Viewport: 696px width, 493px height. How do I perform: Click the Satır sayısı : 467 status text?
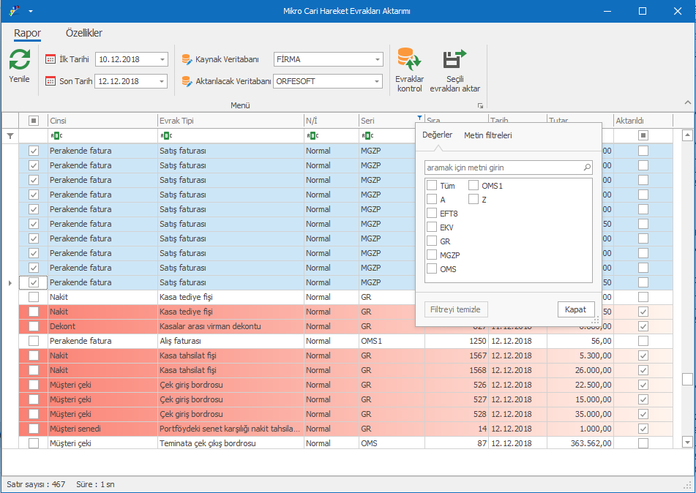tap(36, 484)
